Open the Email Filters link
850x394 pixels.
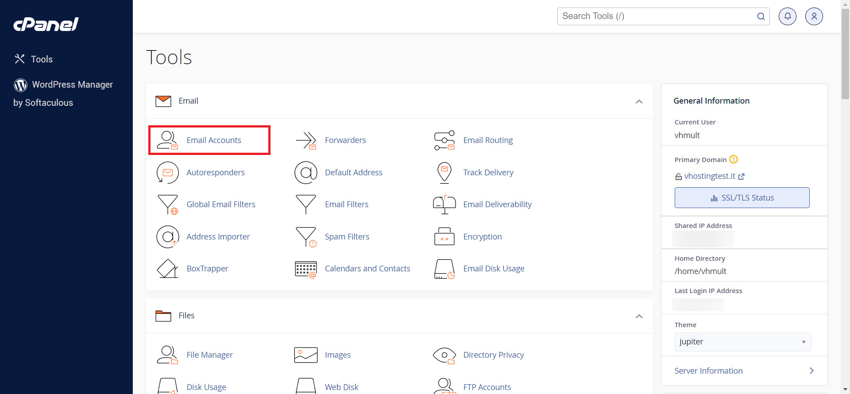coord(346,205)
